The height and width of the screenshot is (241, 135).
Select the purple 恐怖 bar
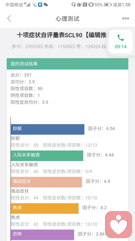click(x=42, y=235)
